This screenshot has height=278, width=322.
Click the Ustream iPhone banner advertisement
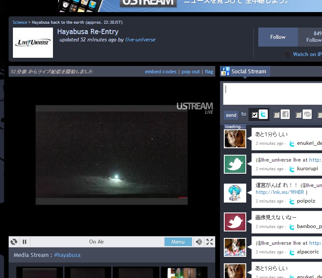(190, 6)
